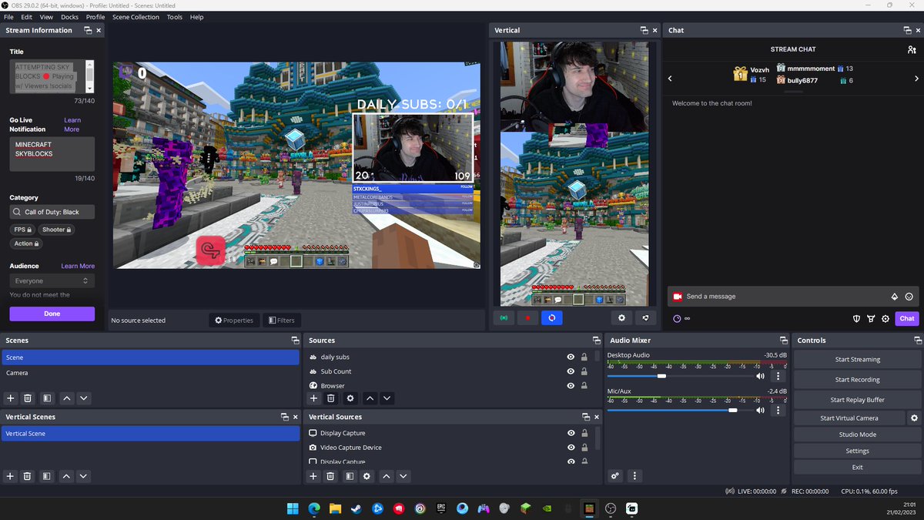Open Mic/Aux options menu (three dots)
Screen dimensions: 924x520
pos(778,411)
